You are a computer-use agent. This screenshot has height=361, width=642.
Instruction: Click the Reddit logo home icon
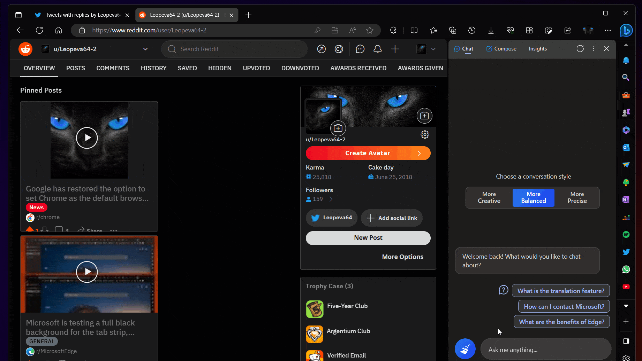[x=25, y=49]
